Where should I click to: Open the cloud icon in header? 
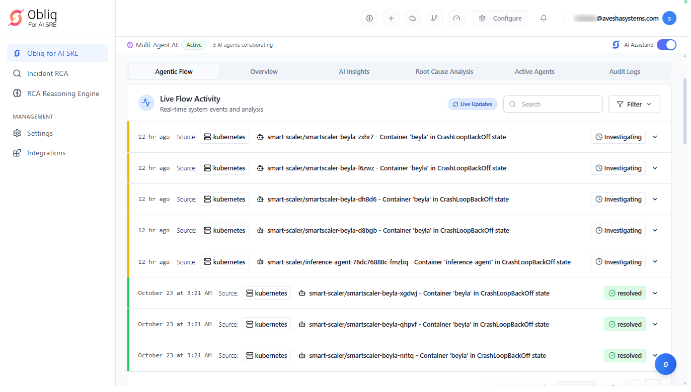click(x=413, y=19)
